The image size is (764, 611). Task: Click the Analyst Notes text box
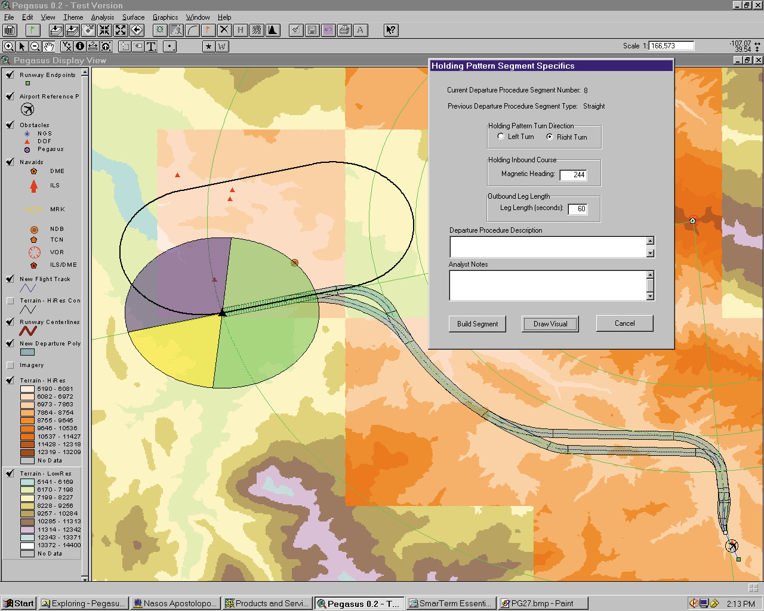(548, 285)
